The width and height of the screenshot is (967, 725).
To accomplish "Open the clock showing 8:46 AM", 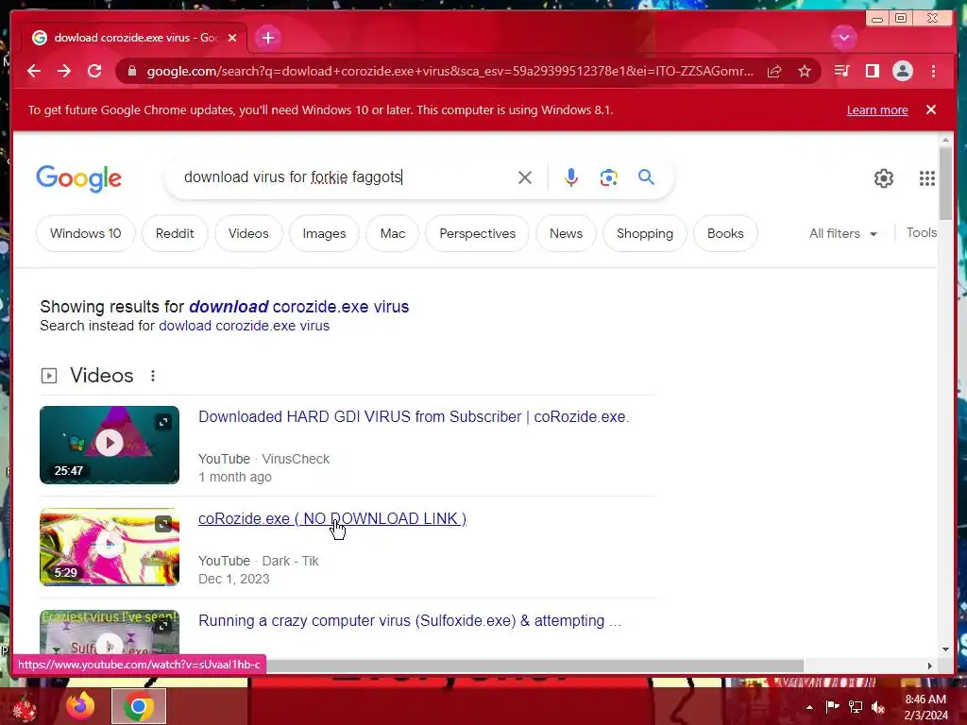I will pos(925,707).
